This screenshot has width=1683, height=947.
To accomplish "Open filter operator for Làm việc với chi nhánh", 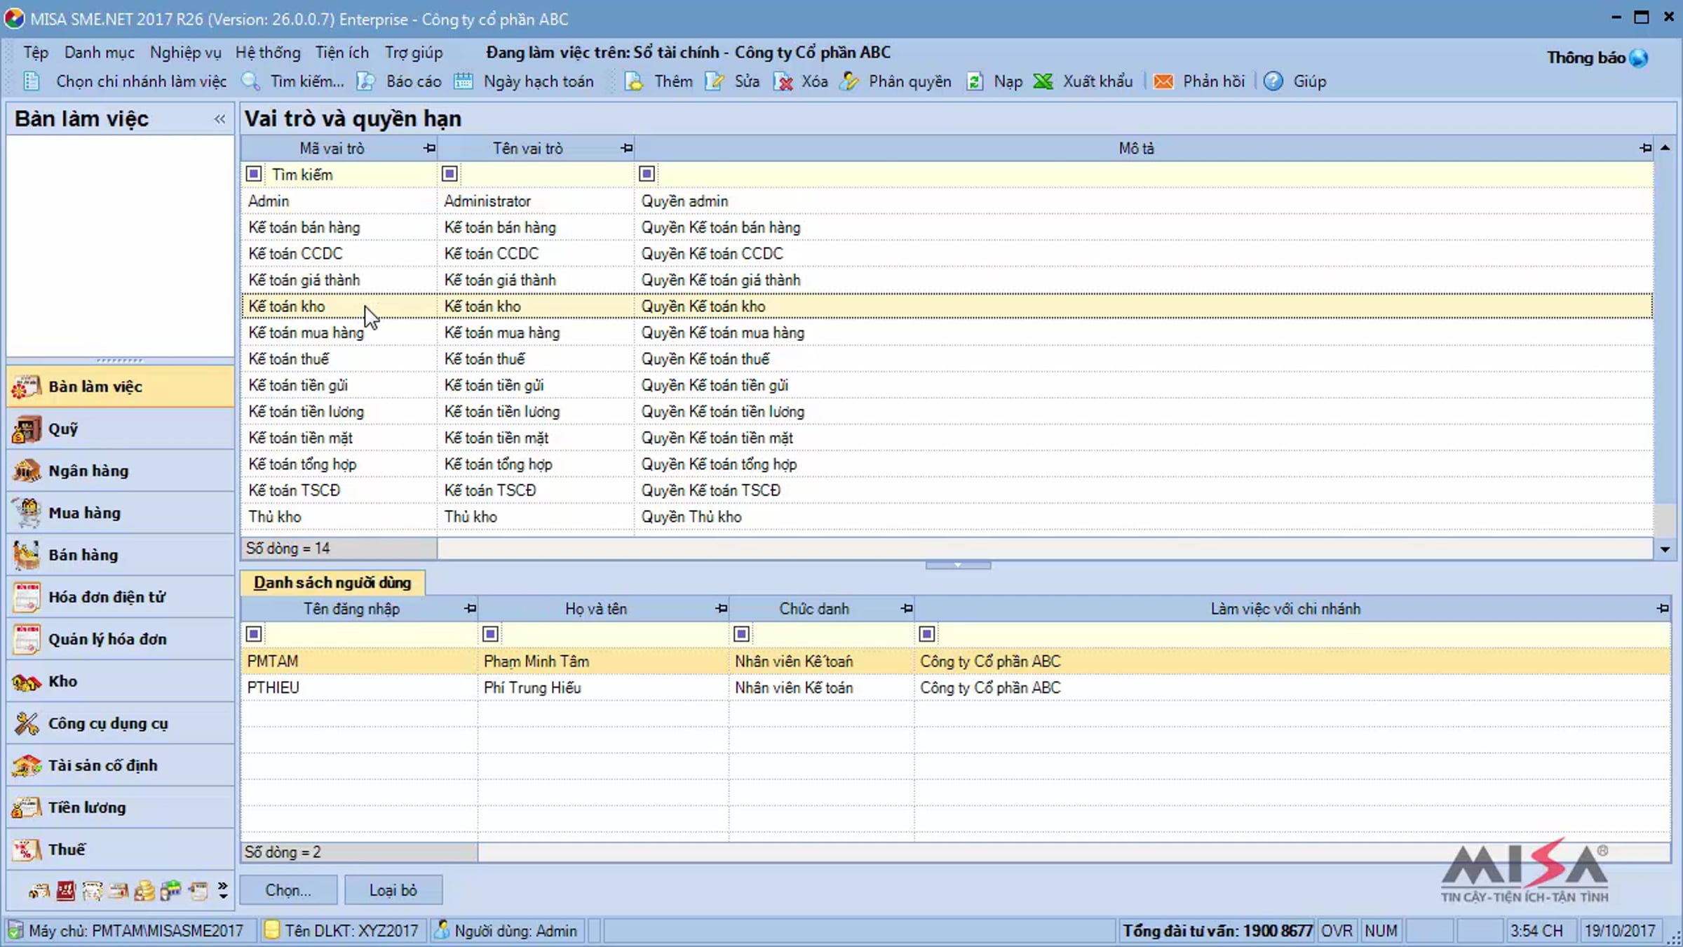I will click(926, 634).
